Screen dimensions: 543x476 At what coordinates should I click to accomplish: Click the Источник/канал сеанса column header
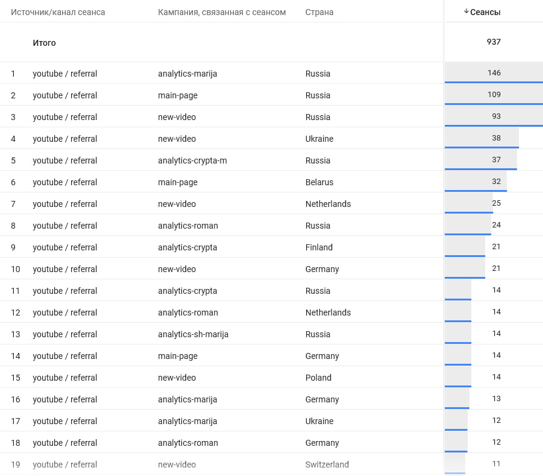58,12
